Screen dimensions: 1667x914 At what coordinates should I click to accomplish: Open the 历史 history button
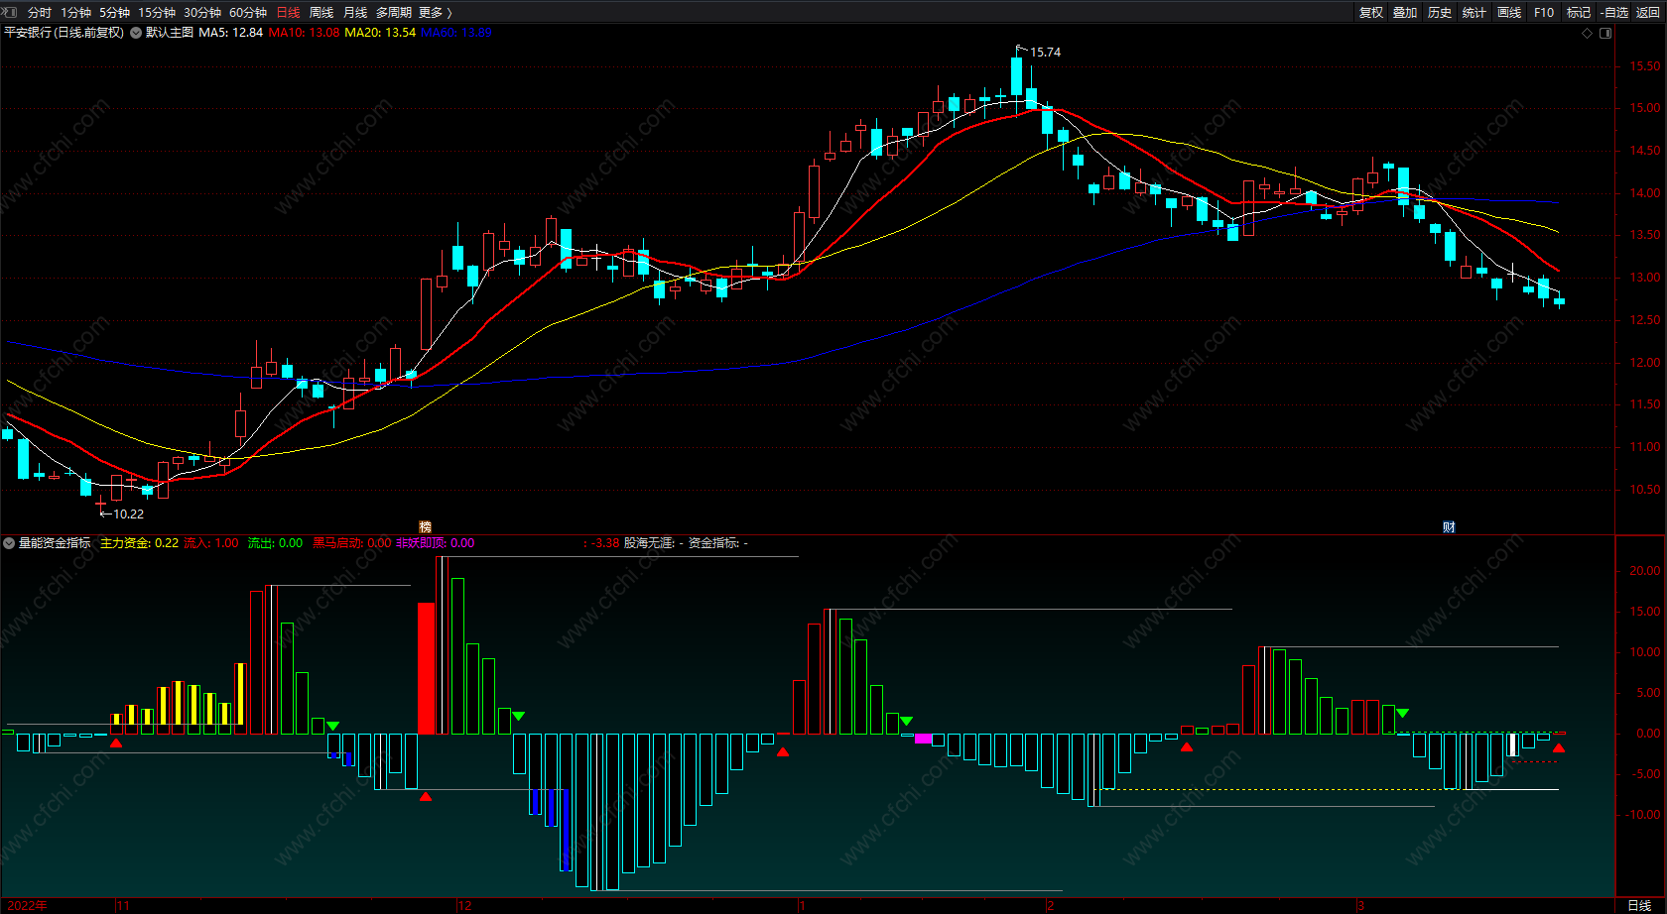[1440, 12]
